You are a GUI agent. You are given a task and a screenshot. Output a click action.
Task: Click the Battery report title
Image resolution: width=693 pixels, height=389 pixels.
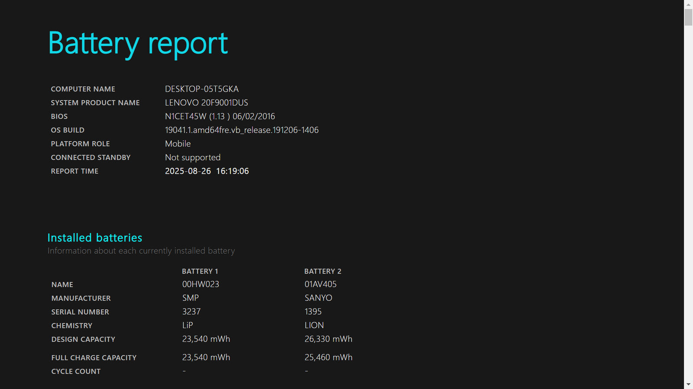pyautogui.click(x=138, y=44)
